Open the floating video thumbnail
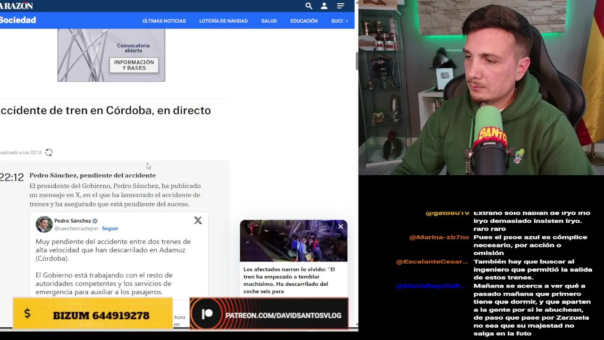Image resolution: width=604 pixels, height=340 pixels. [x=294, y=241]
